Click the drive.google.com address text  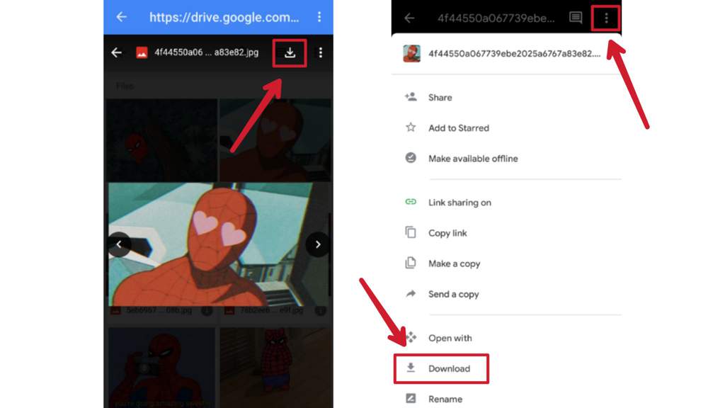pyautogui.click(x=224, y=18)
